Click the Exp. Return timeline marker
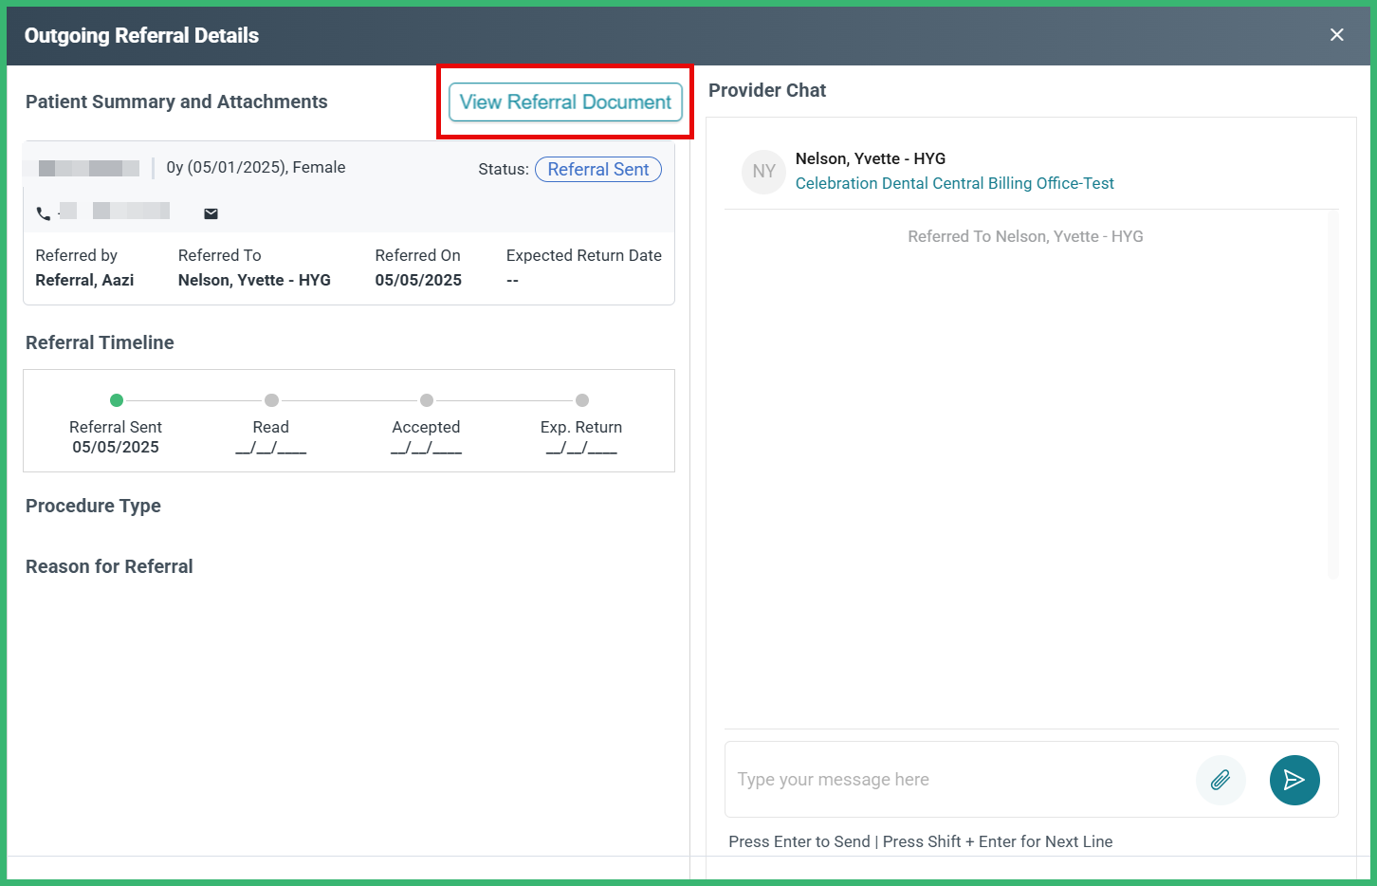Image resolution: width=1377 pixels, height=886 pixels. tap(581, 400)
